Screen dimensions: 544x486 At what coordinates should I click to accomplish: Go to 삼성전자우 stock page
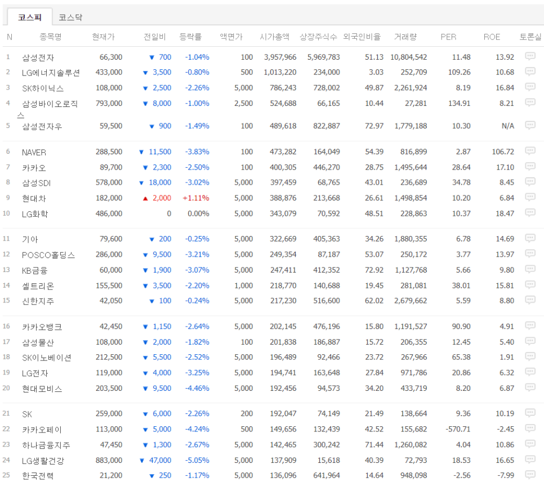(x=42, y=126)
